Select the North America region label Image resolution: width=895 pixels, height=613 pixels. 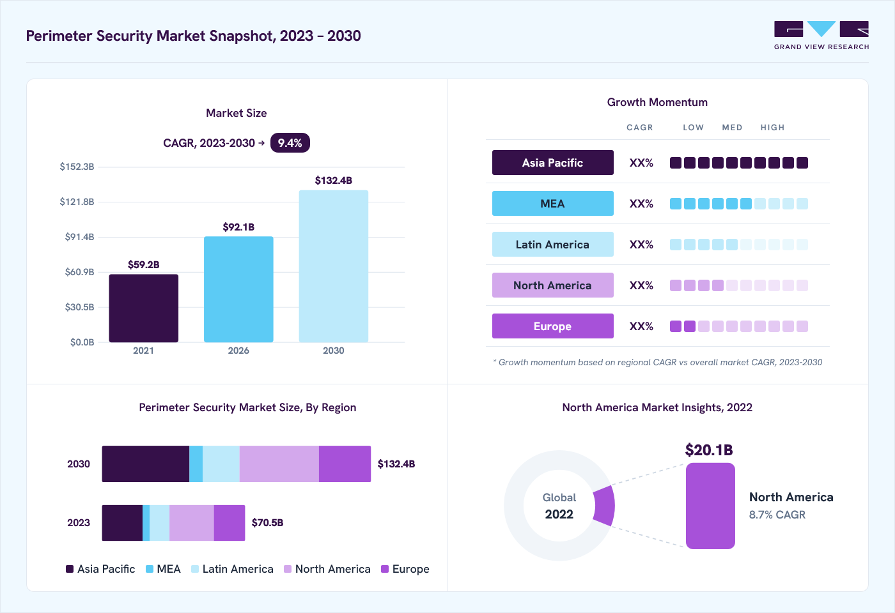tap(553, 285)
